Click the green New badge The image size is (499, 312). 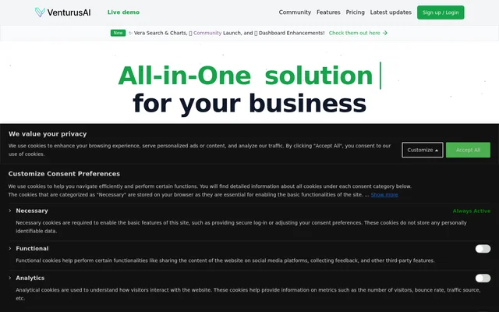(118, 33)
